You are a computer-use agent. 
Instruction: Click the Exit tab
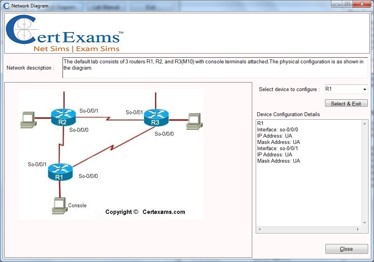click(151, 6)
